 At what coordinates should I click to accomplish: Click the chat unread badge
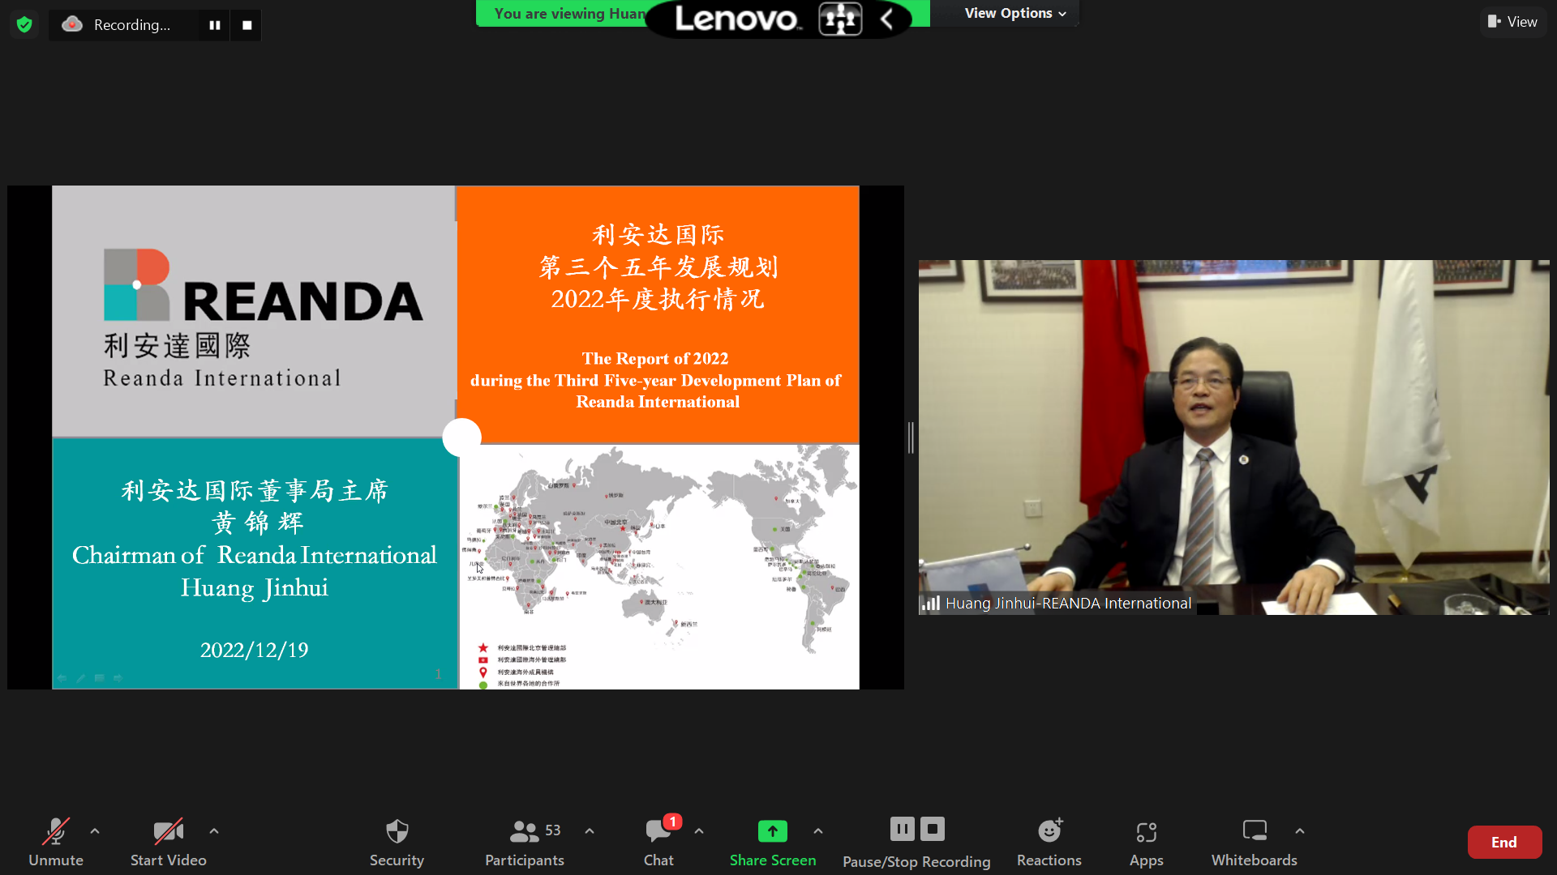click(672, 822)
